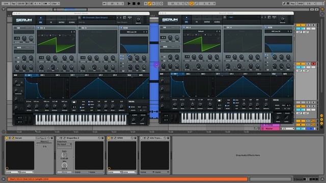This screenshot has height=183, width=326.
Task: Click the preset name in left Serum window
Action: coord(95,18)
